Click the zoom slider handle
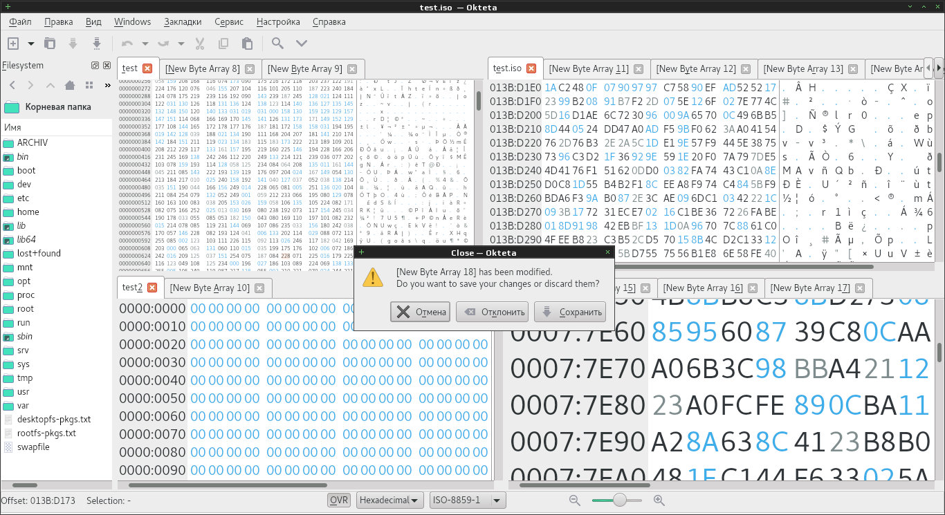This screenshot has width=945, height=515. click(619, 500)
